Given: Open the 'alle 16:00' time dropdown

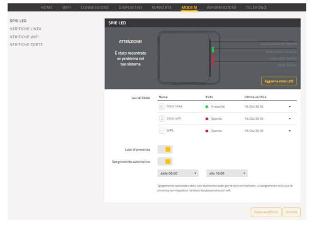Looking at the screenshot, I should (x=227, y=173).
